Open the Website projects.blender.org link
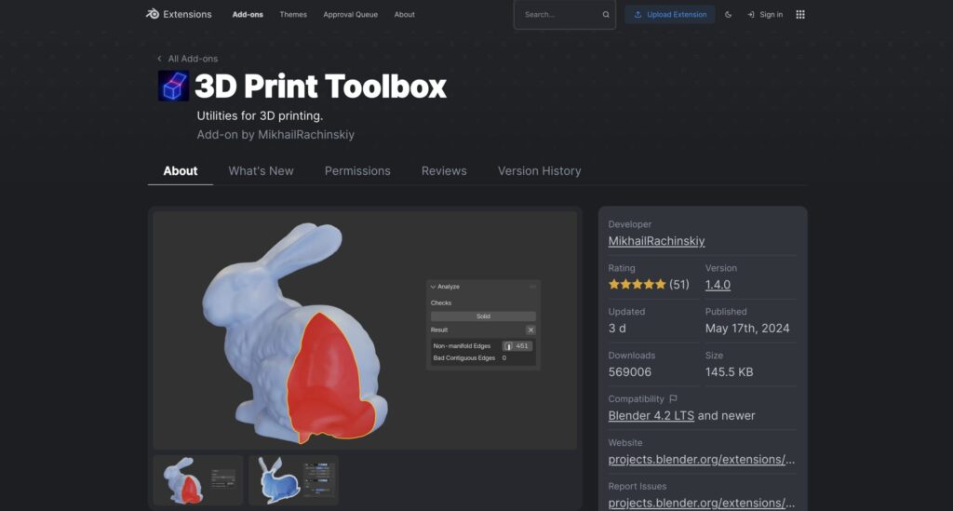This screenshot has width=953, height=511. point(702,460)
